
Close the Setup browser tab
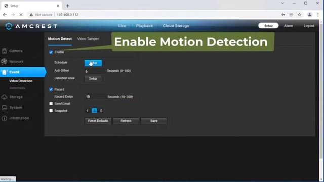58,6
